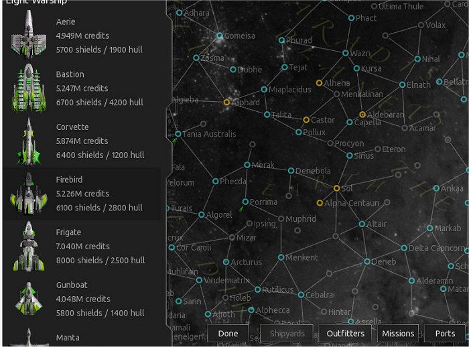This screenshot has height=347, width=469.
Task: Select the Bastion ship thumbnail
Action: tap(29, 88)
